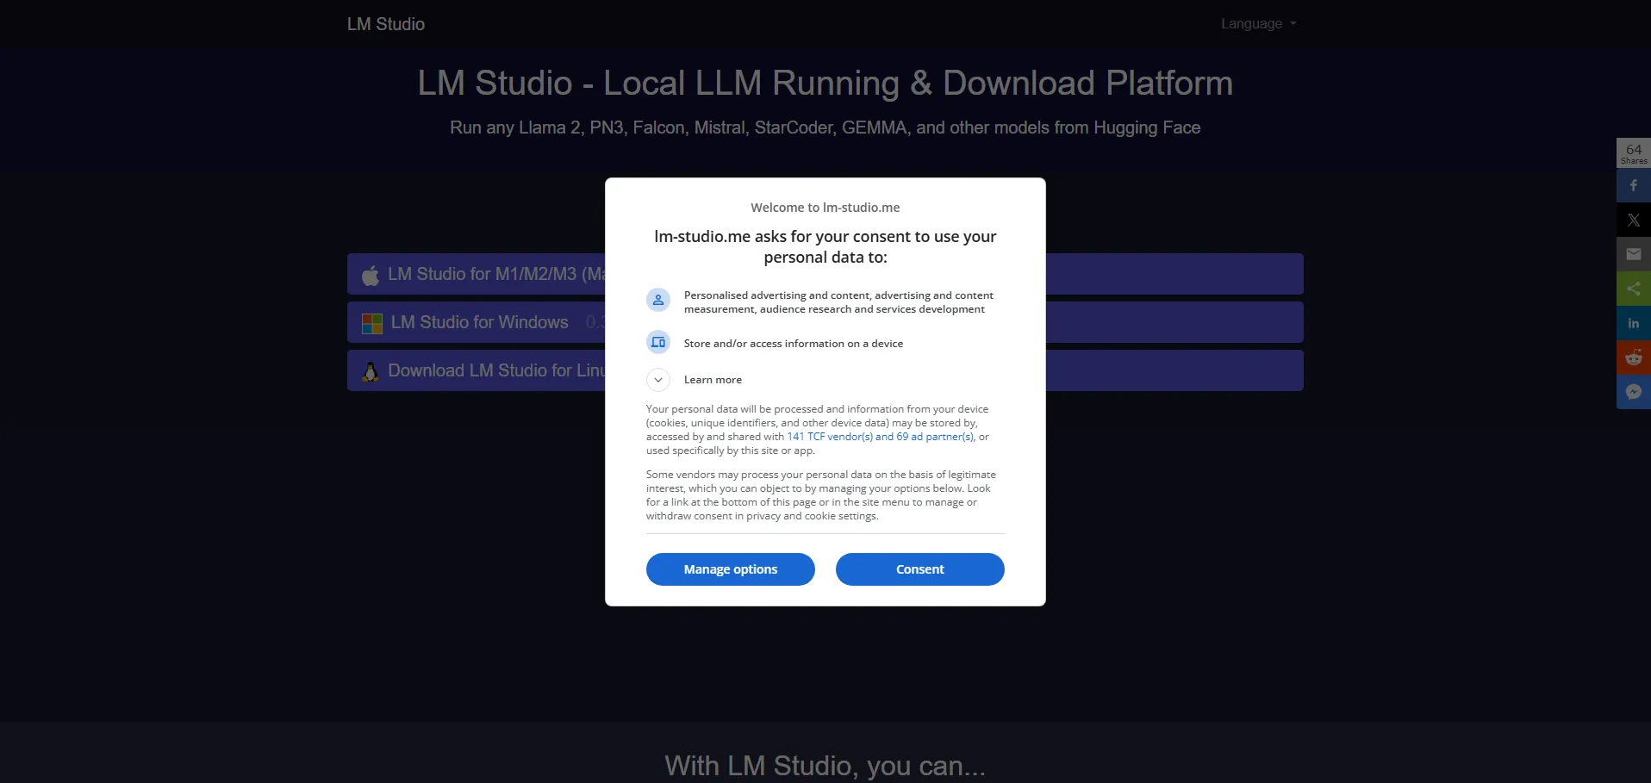The image size is (1651, 783).
Task: Open the Language dropdown
Action: 1257,24
